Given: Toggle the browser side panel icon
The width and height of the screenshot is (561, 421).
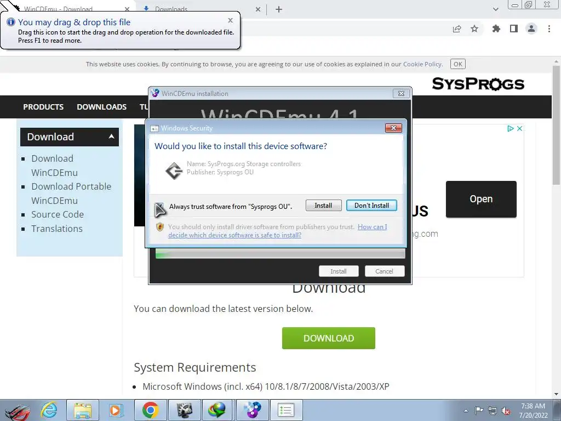Looking at the screenshot, I should click(514, 29).
